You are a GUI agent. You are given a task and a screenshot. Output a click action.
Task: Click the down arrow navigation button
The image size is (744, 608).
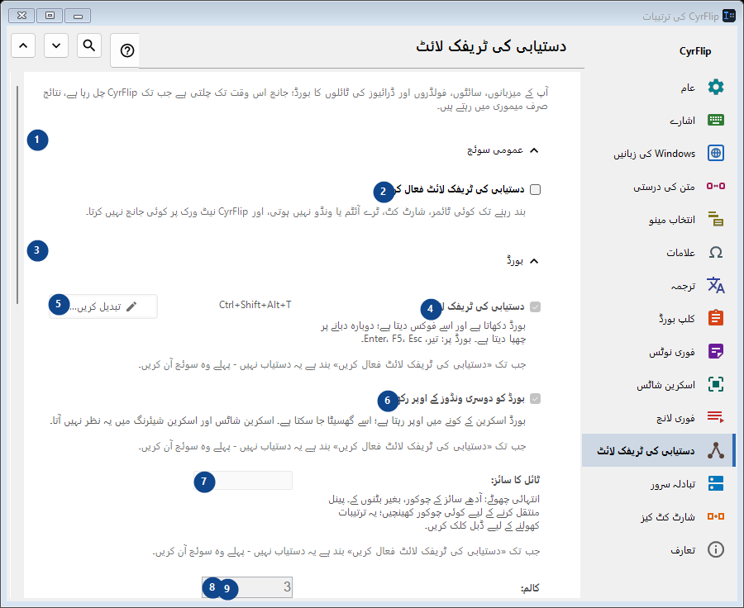point(56,45)
